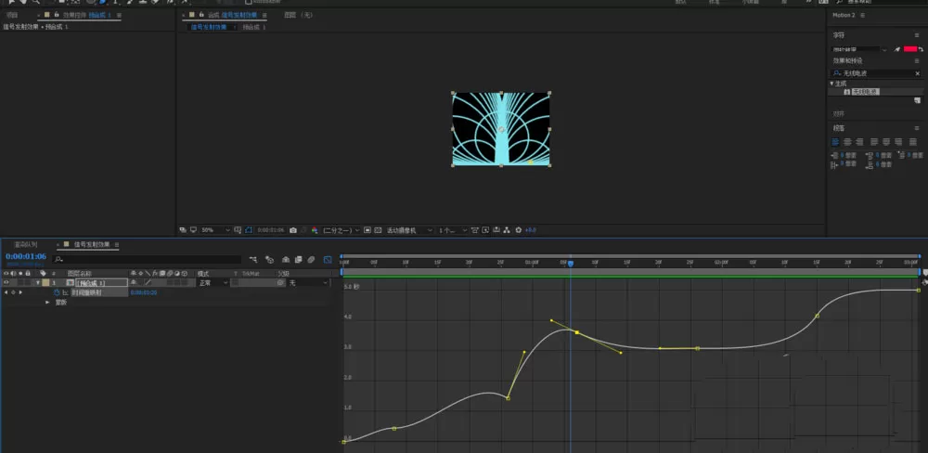Viewport: 928px width, 453px height.
Task: Enable frame blending icon in timeline header
Action: pos(298,260)
